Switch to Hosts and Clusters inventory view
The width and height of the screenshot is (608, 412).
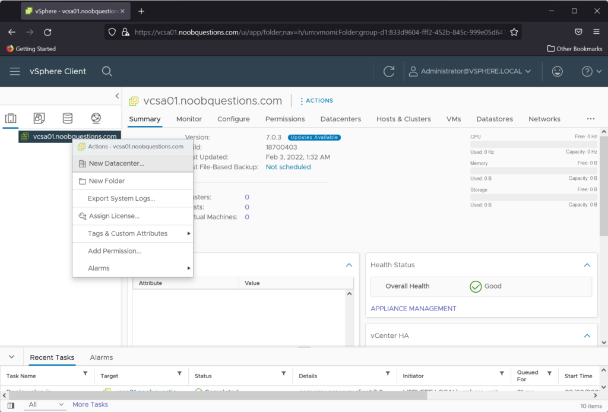[x=11, y=118]
